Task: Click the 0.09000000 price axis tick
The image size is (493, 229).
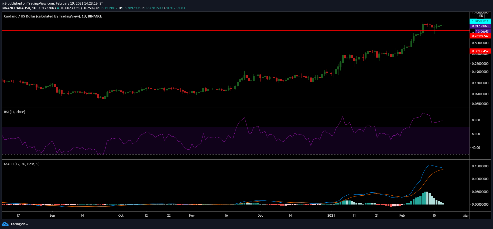Action: point(480,94)
